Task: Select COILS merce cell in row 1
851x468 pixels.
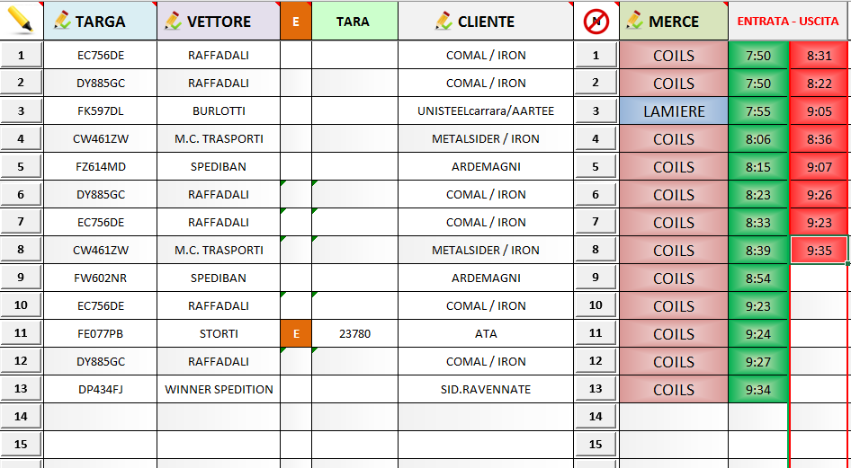Action: tap(674, 56)
